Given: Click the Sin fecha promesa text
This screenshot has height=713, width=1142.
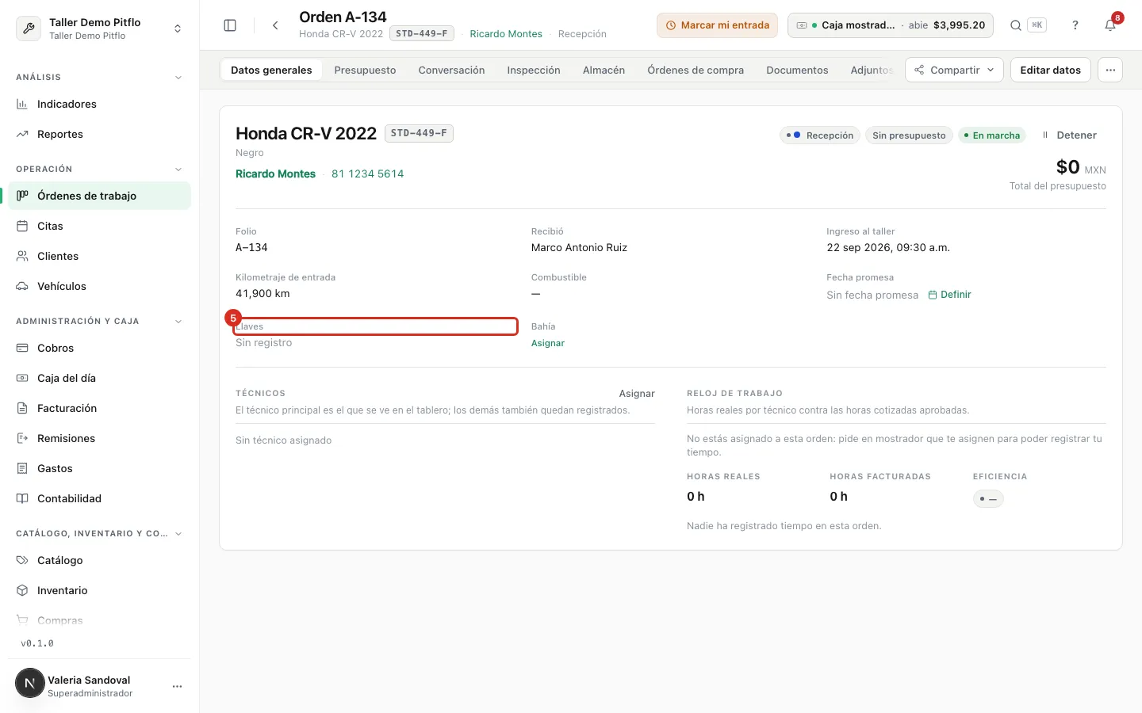Looking at the screenshot, I should point(872,295).
